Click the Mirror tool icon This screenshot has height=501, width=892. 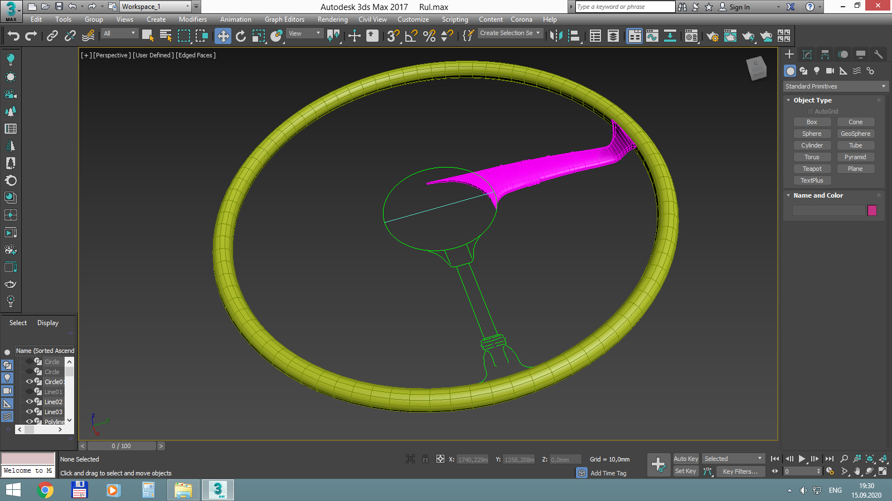[556, 36]
